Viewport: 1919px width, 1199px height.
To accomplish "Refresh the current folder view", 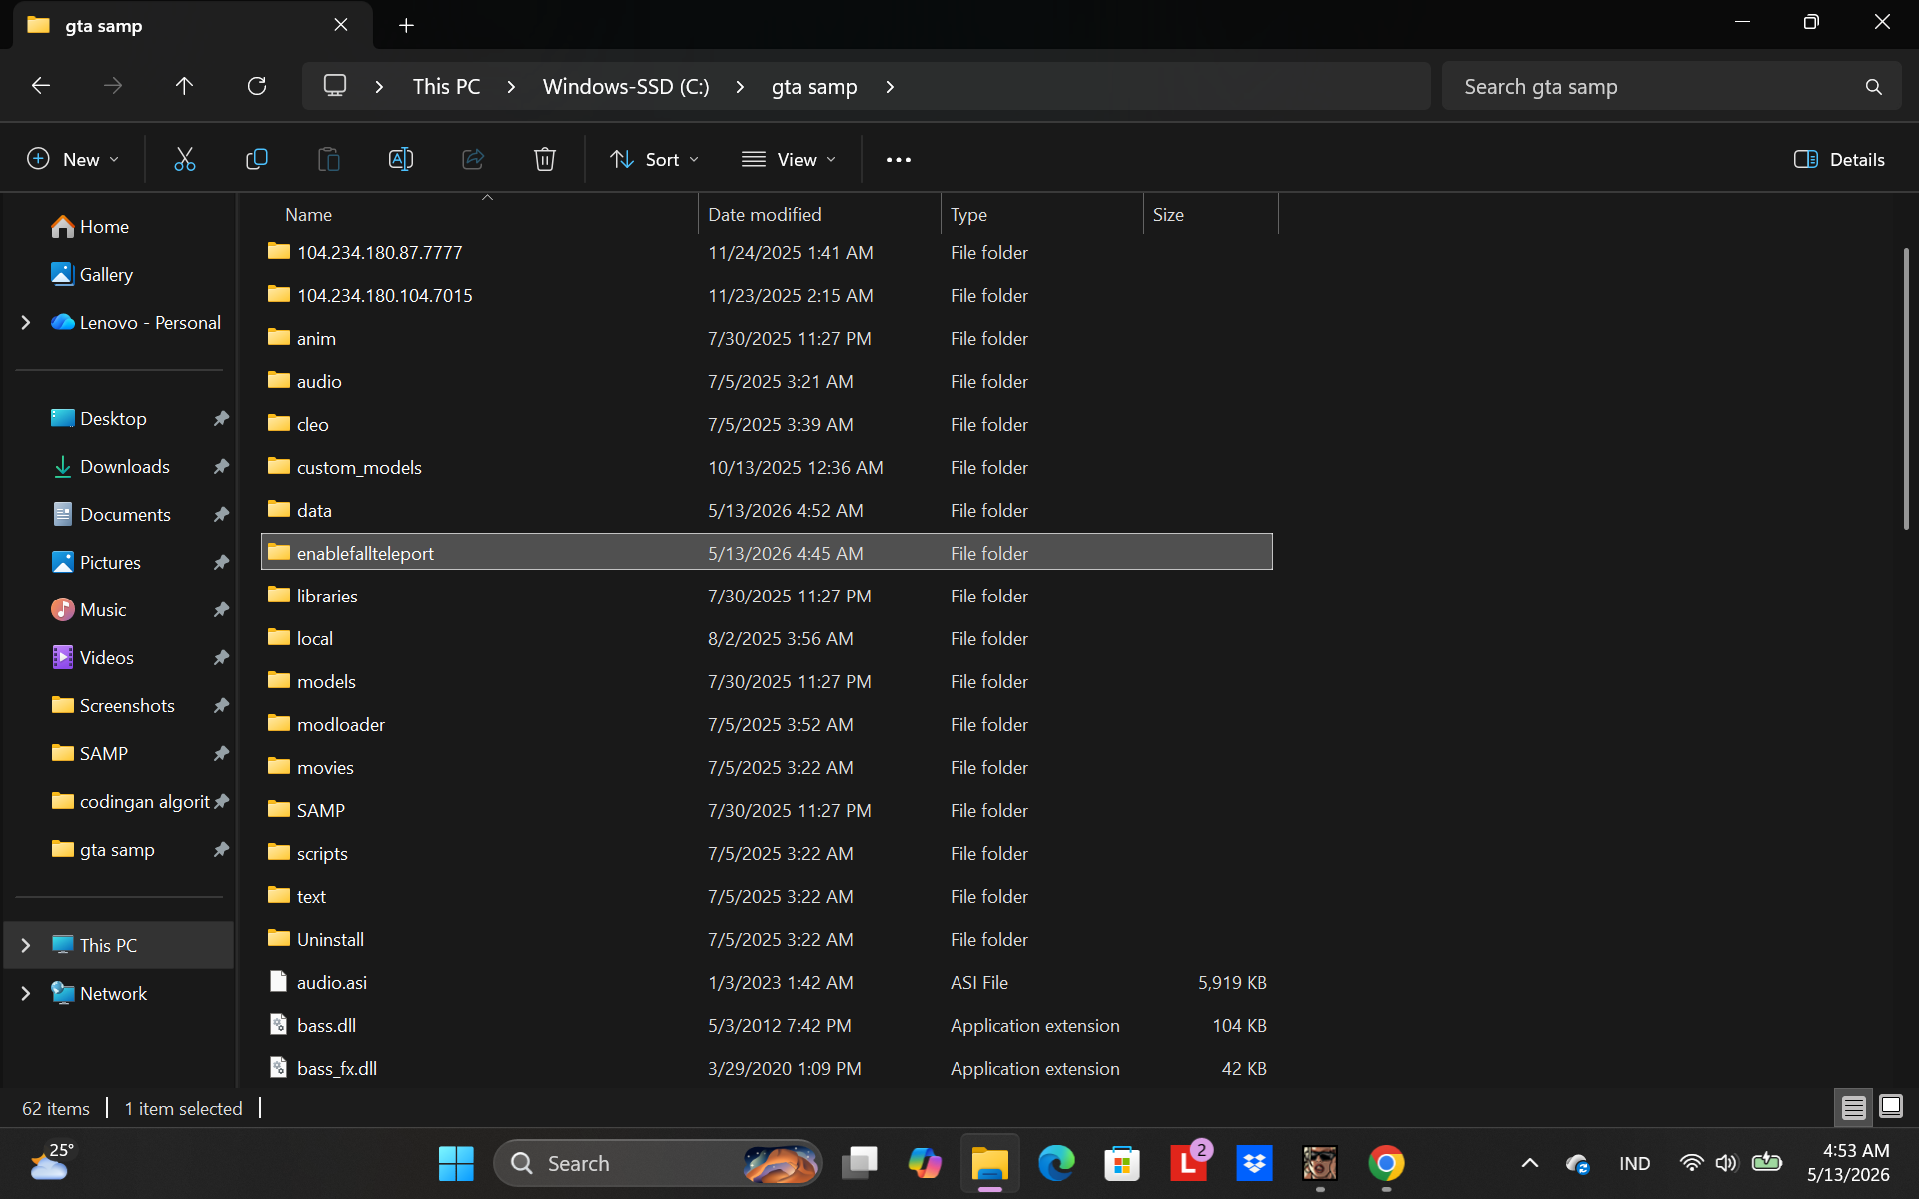I will click(257, 86).
